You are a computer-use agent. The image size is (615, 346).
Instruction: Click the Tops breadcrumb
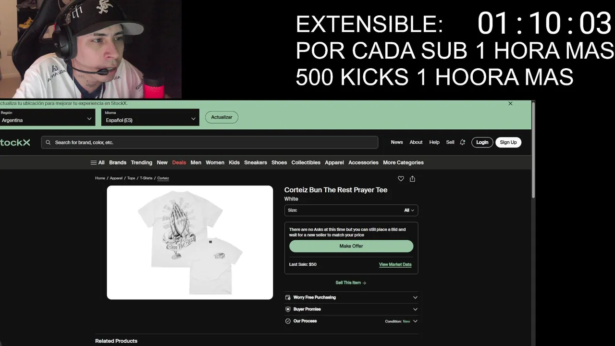click(131, 178)
